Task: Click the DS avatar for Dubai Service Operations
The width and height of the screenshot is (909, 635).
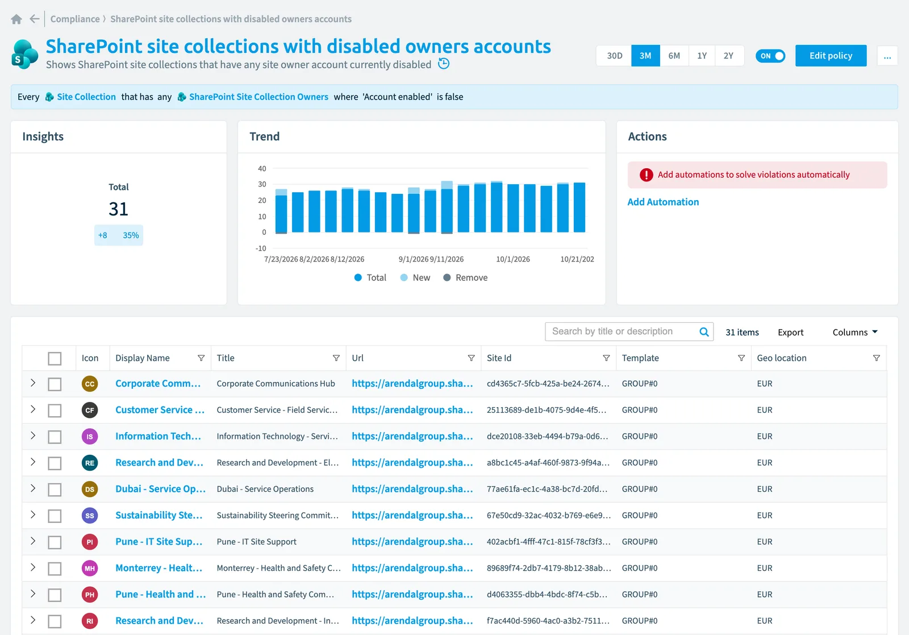Action: 90,489
